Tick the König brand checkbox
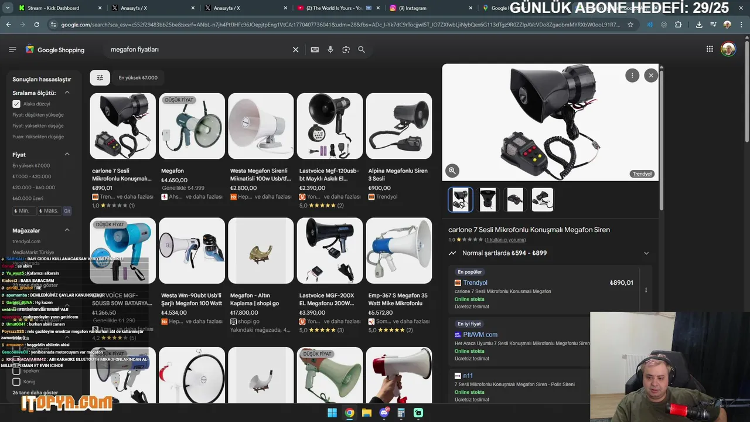The image size is (750, 422). point(16,382)
